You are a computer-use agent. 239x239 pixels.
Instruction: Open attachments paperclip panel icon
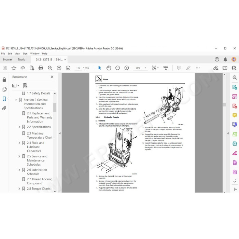4,108
